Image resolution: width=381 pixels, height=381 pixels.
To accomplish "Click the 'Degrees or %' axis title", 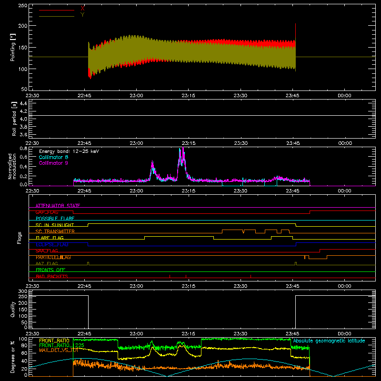I will click(x=13, y=357).
